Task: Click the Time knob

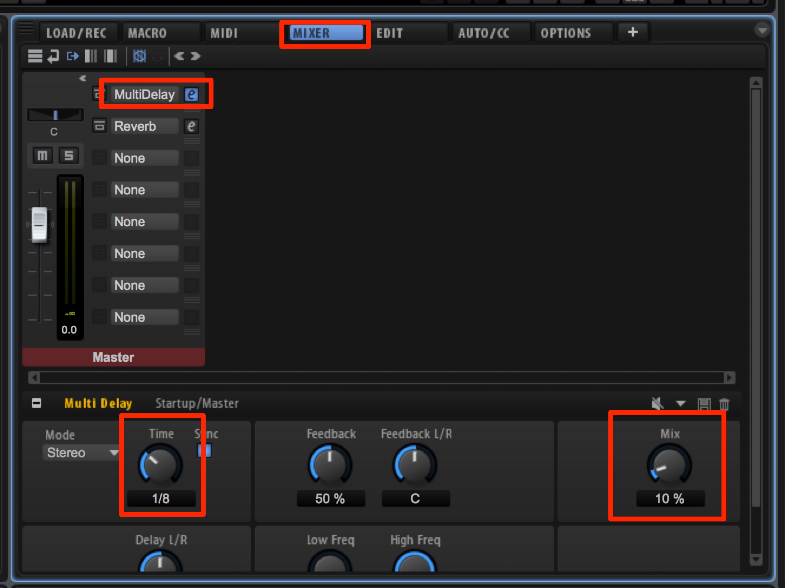Action: coord(160,465)
